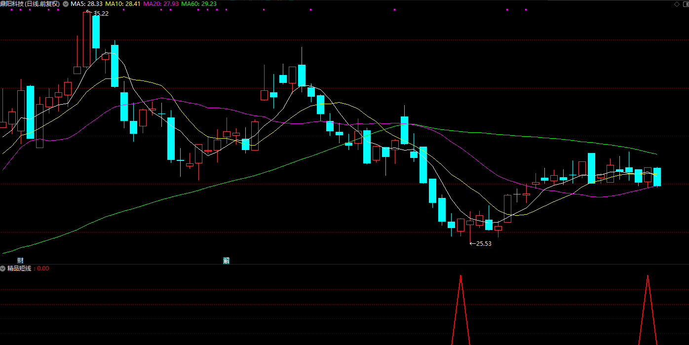Expand the main chart indicator dropdown arrow

[x=66, y=4]
